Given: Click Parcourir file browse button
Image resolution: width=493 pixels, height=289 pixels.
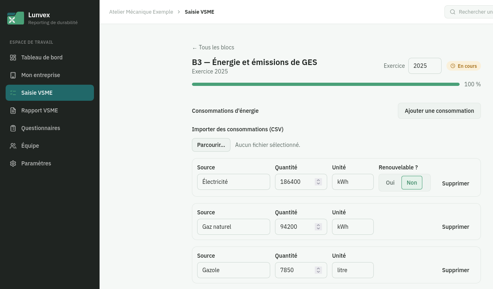Looking at the screenshot, I should pyautogui.click(x=211, y=145).
